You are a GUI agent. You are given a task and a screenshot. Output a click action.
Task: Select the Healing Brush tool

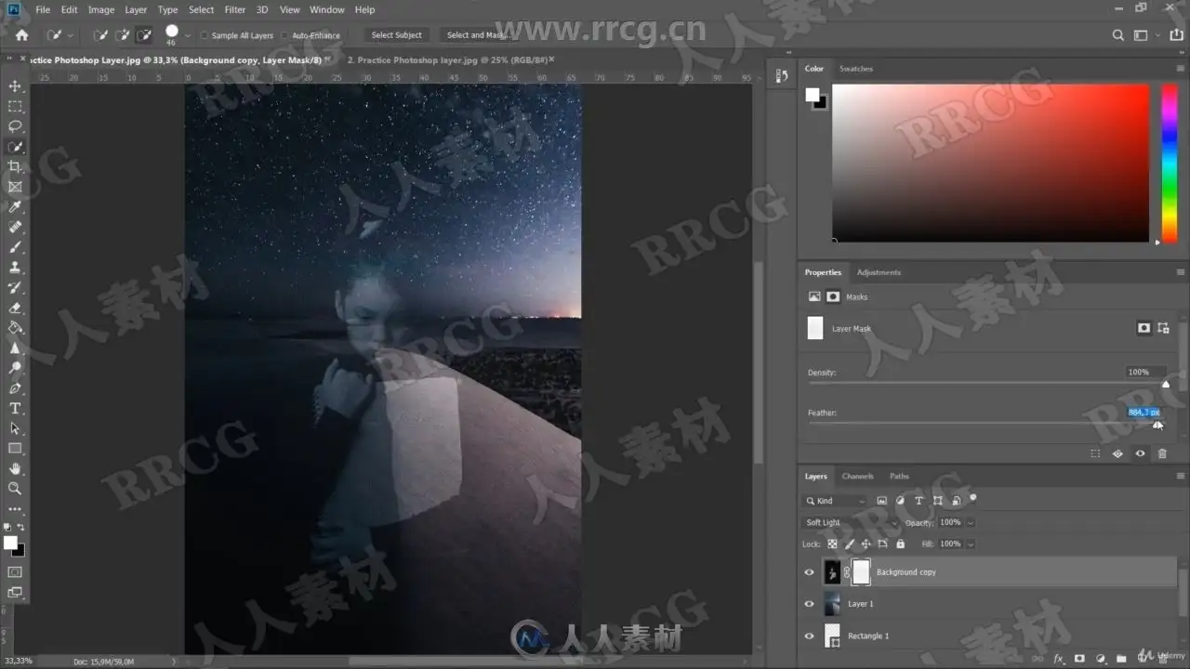15,227
